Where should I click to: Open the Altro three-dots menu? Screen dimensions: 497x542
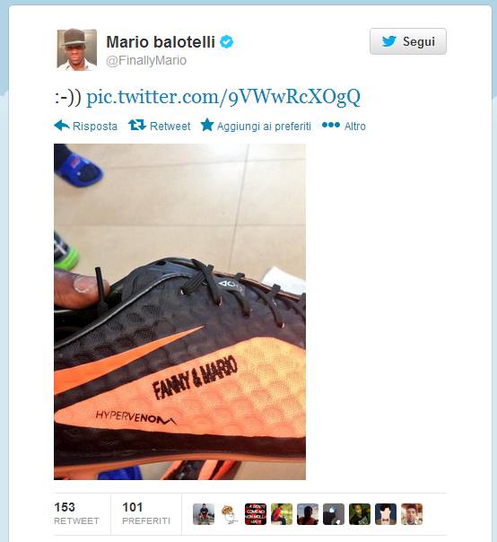point(344,126)
